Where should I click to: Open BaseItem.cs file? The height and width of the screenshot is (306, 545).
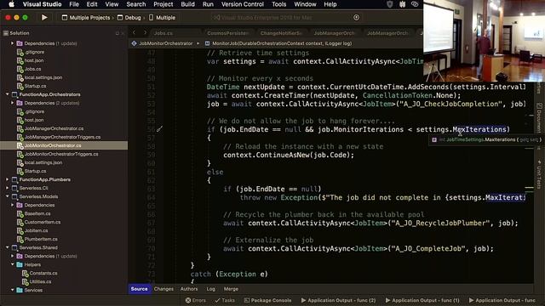37,213
